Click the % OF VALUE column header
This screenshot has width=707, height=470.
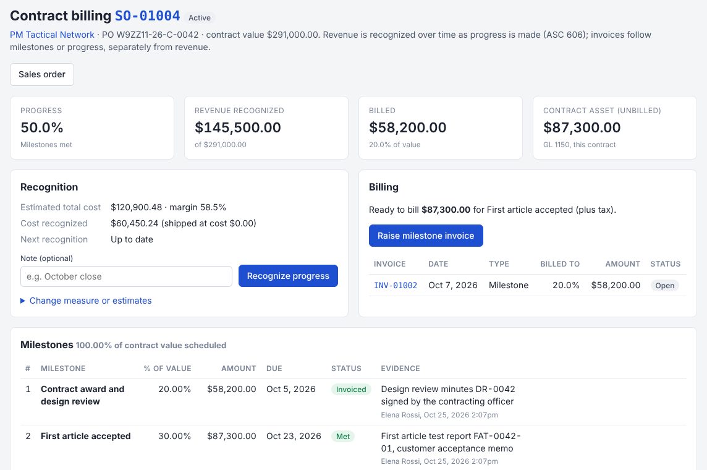167,369
